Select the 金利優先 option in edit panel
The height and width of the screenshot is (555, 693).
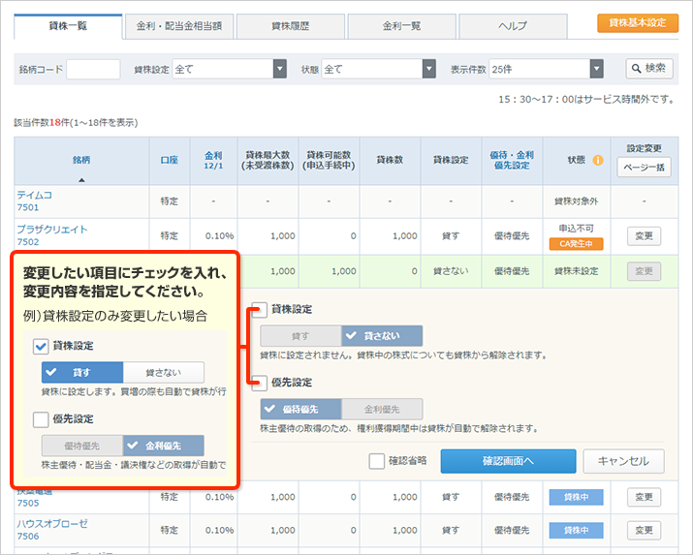tap(382, 409)
